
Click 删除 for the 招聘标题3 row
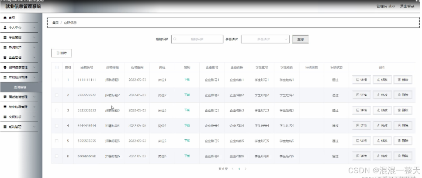[x=403, y=110]
